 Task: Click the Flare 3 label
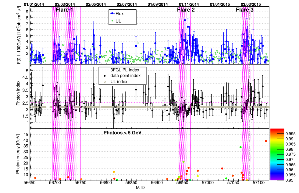click(x=245, y=10)
